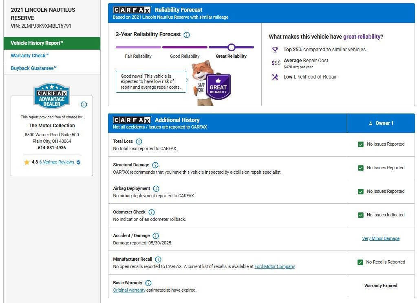
Task: Click Structural Damage green check mark
Action: (360, 168)
